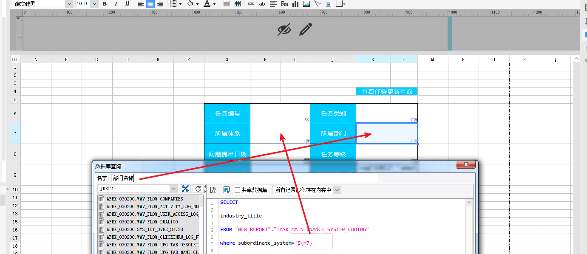Select table APEX_030200.WWV_FLOW_CLICKTHRU_LOG
This screenshot has width=587, height=254.
click(149, 237)
